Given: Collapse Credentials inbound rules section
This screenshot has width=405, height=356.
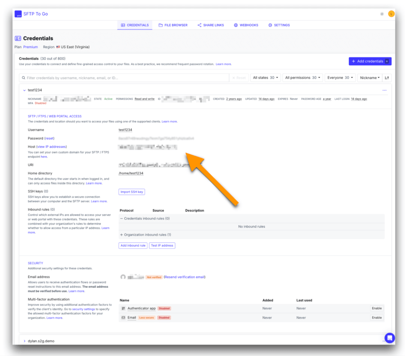Looking at the screenshot, I should (121, 219).
